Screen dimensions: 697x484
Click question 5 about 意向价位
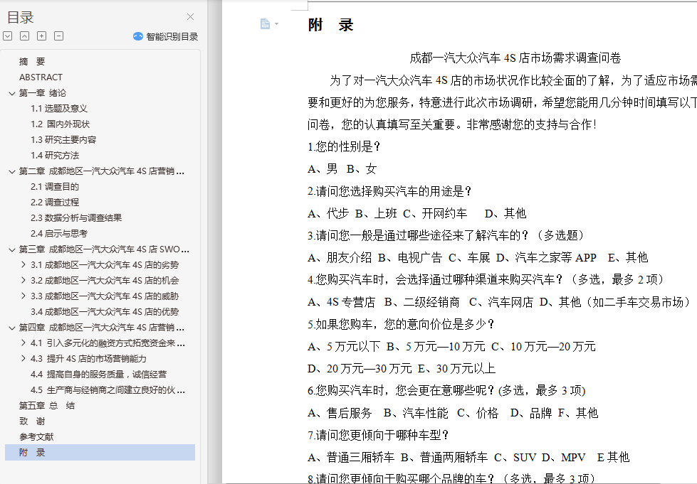(401, 324)
